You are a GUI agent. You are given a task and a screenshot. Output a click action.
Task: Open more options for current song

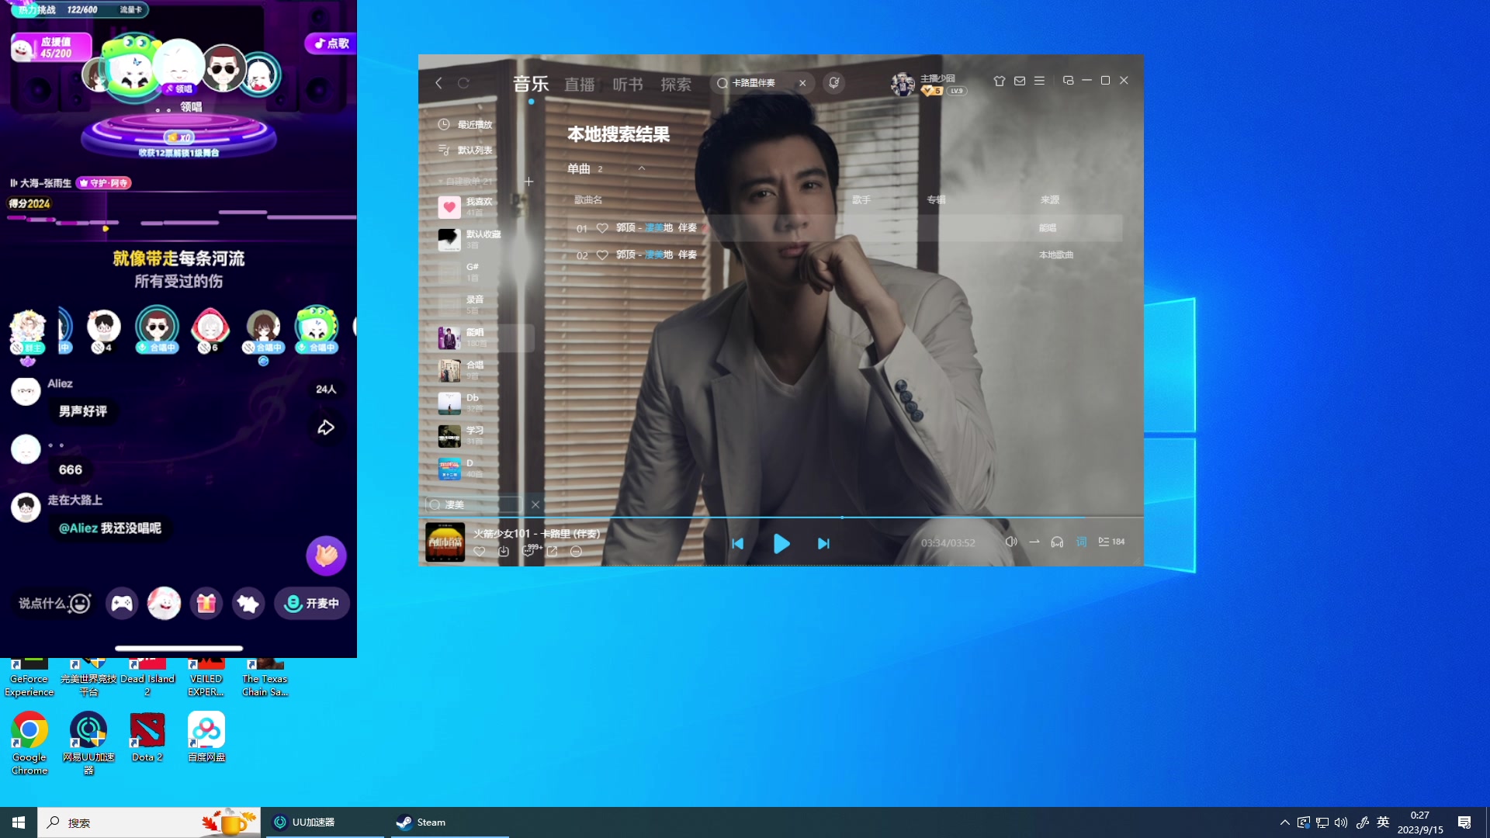point(576,552)
